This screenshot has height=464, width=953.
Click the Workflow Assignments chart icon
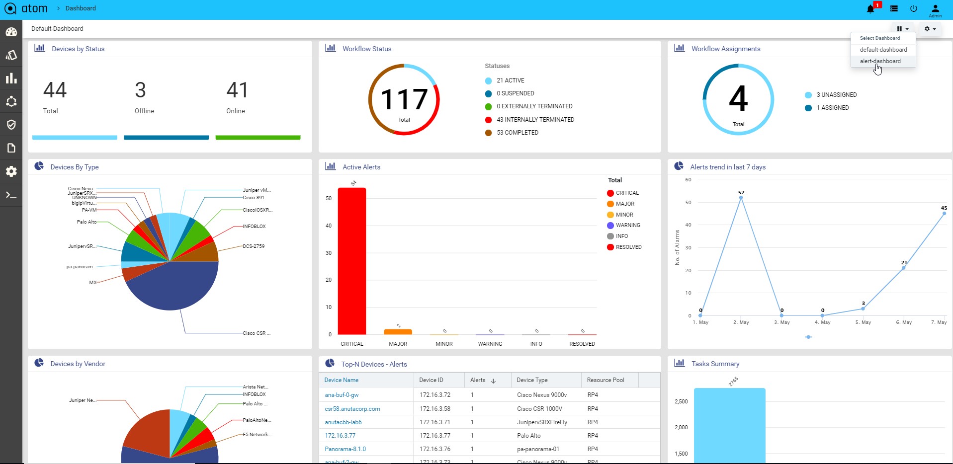pyautogui.click(x=680, y=48)
